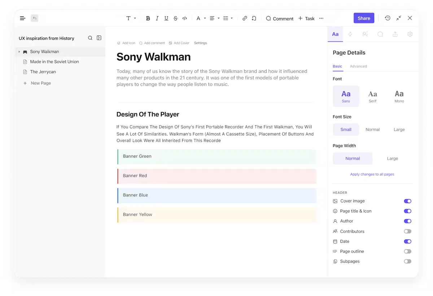Open The Jerrycan page
Viewport: 433px width, 296px height.
43,72
